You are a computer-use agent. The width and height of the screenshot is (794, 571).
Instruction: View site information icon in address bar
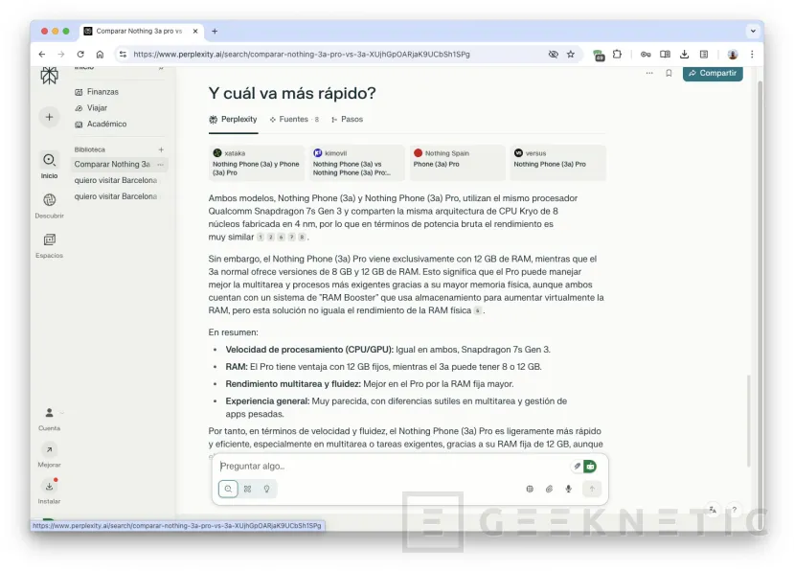tap(123, 55)
